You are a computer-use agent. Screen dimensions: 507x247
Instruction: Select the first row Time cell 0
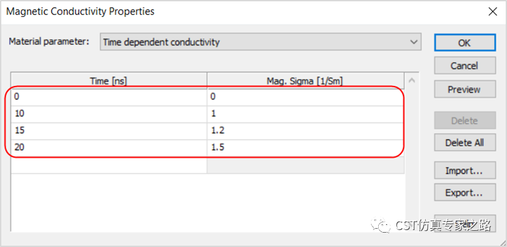pyautogui.click(x=109, y=97)
